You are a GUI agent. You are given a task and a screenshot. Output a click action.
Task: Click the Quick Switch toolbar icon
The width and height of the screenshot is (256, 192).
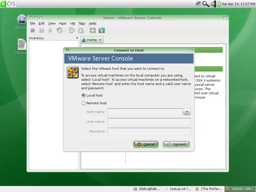coord(102,30)
